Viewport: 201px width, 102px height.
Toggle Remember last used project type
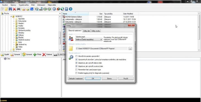coord(76,70)
